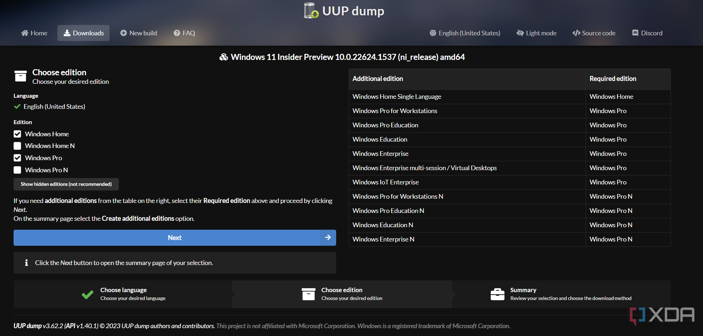Click the English (United States) language value

pos(54,107)
